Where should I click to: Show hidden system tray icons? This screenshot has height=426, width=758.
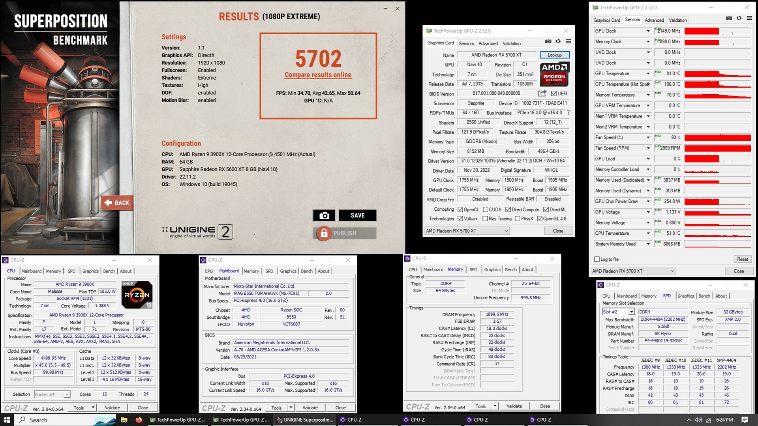pyautogui.click(x=689, y=420)
